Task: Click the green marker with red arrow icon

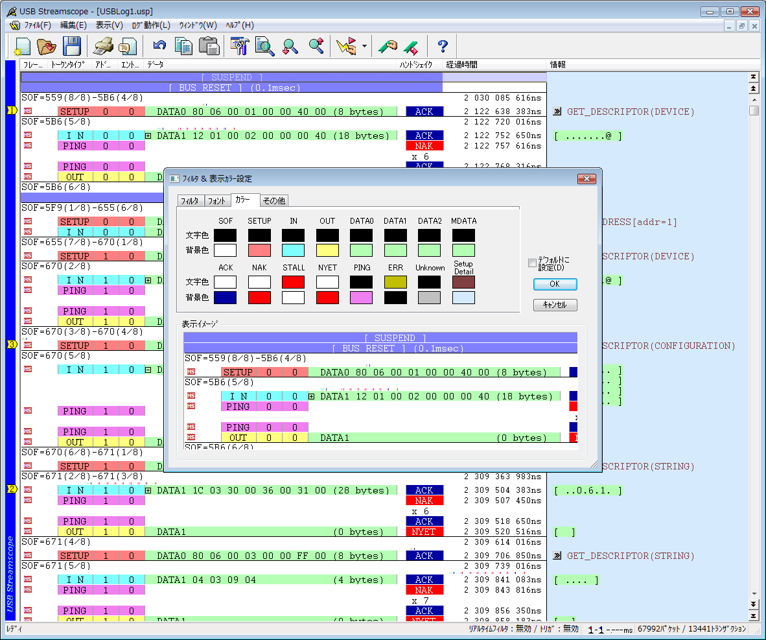Action: coord(411,47)
